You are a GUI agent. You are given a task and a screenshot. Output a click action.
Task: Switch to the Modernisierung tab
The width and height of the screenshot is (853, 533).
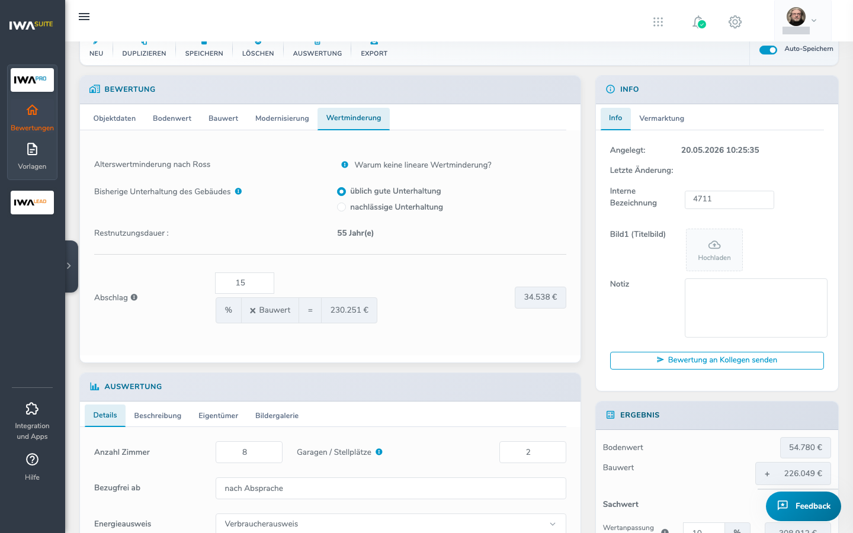click(x=282, y=118)
